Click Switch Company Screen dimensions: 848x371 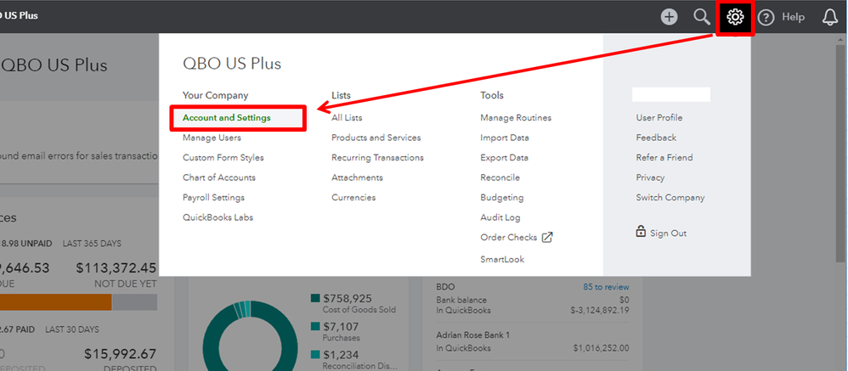(670, 198)
